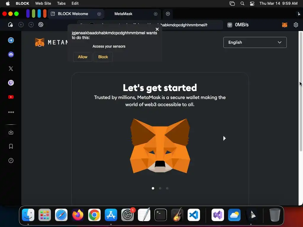Open browser settings gear icon
Image resolution: width=303 pixels, height=227 pixels.
[x=296, y=25]
